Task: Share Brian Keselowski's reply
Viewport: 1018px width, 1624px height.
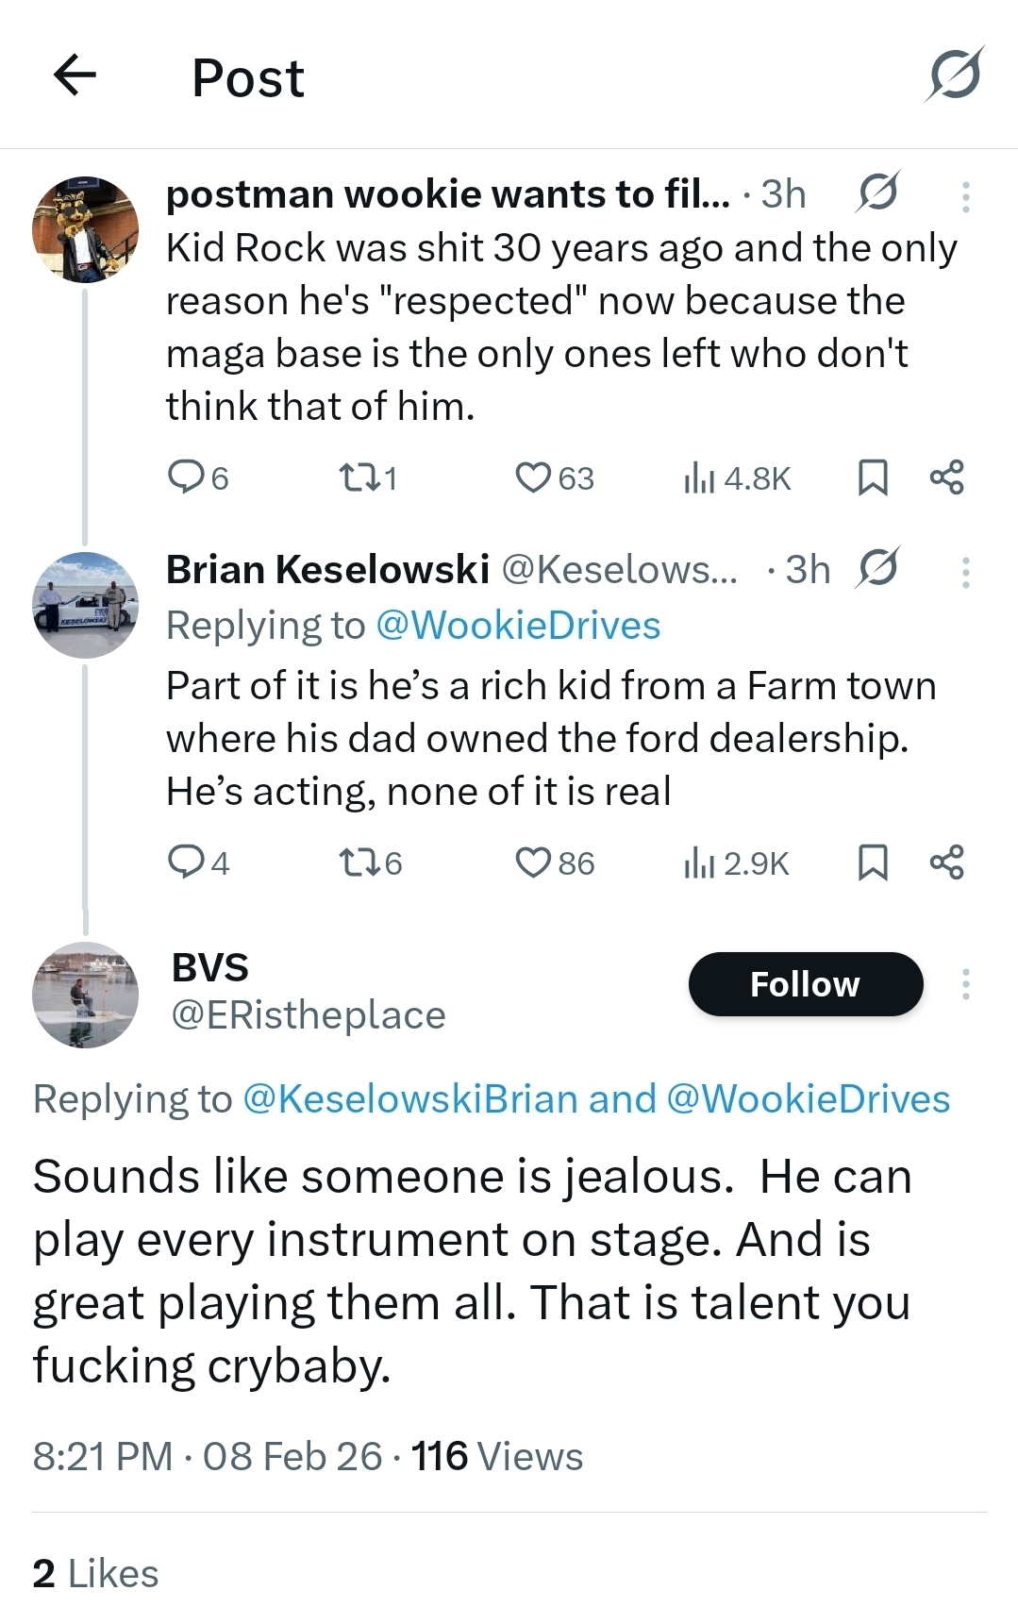Action: click(x=946, y=862)
